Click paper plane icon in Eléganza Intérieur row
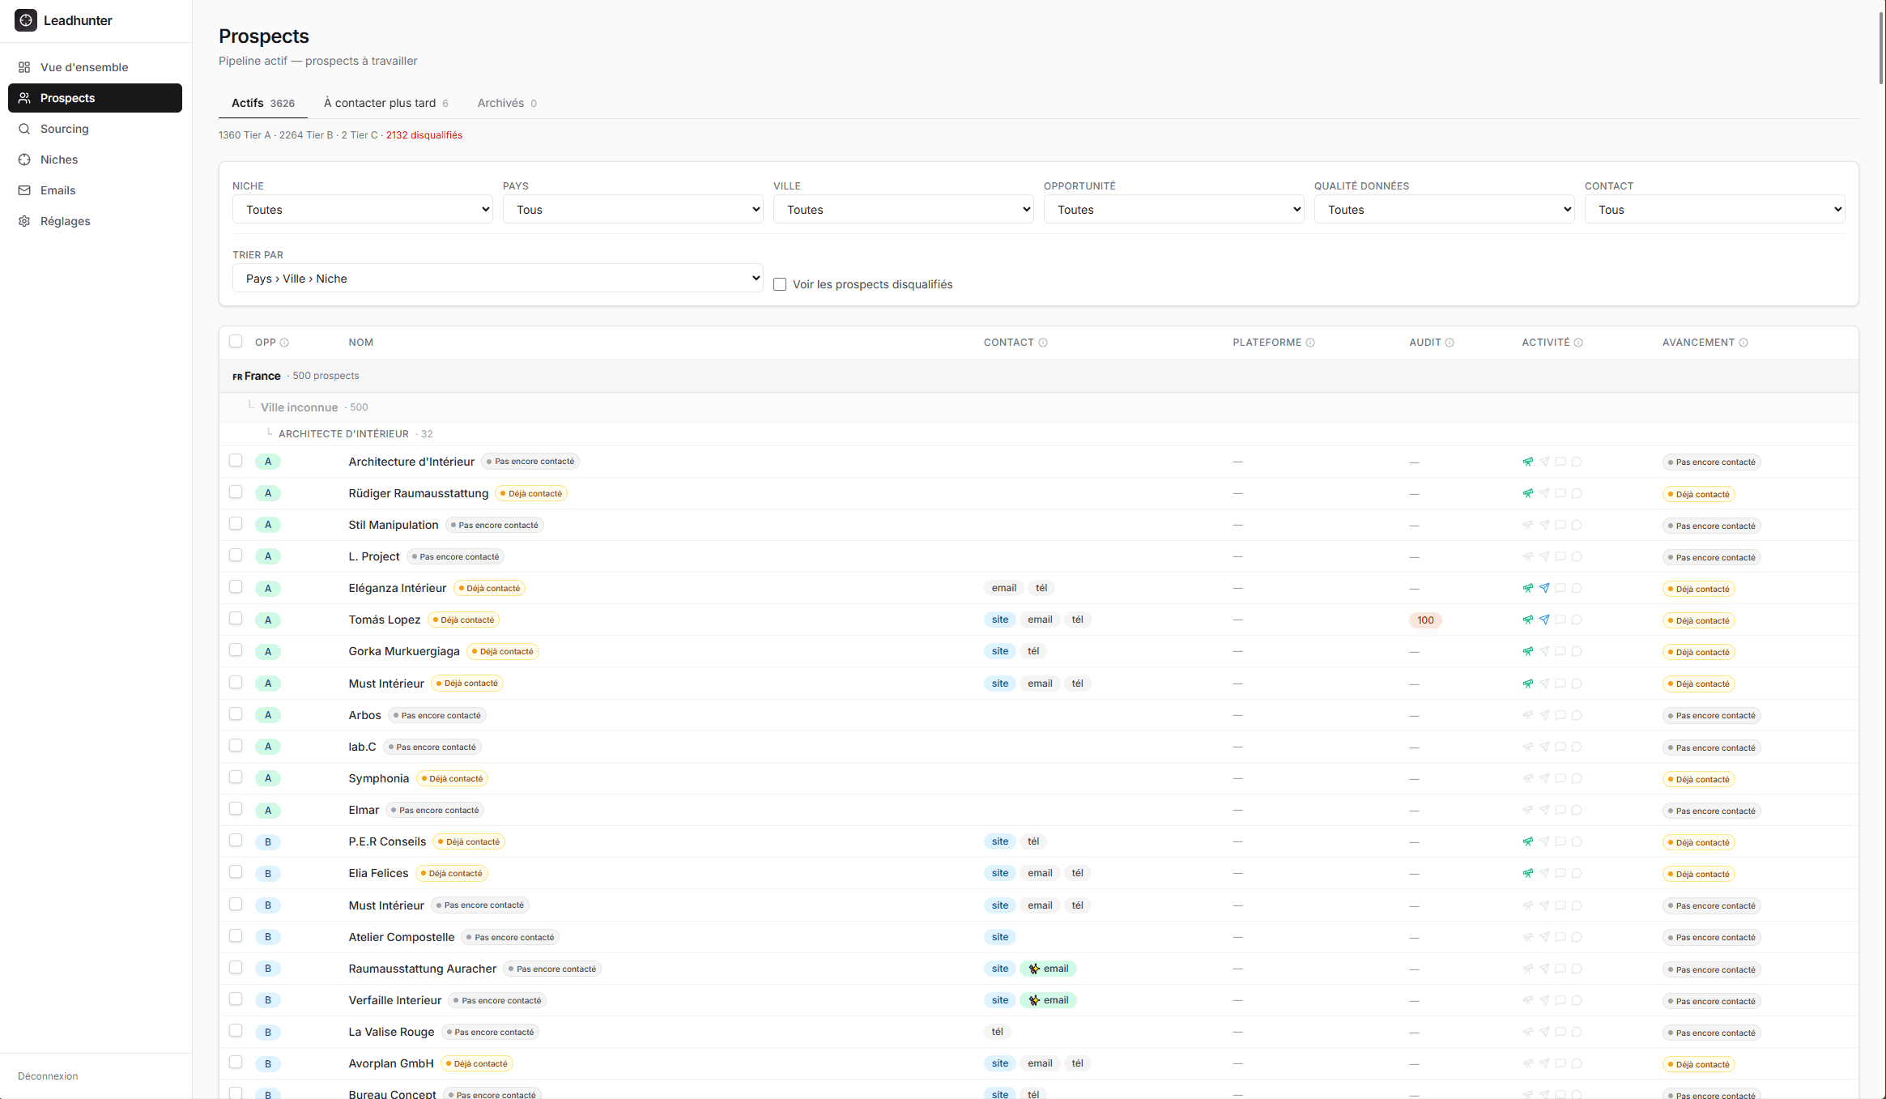1886x1099 pixels. click(x=1544, y=588)
